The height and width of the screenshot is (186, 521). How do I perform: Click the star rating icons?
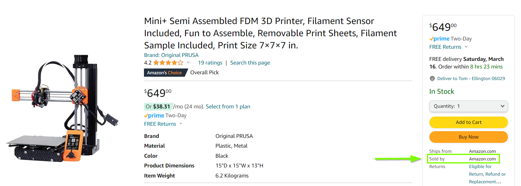point(168,63)
